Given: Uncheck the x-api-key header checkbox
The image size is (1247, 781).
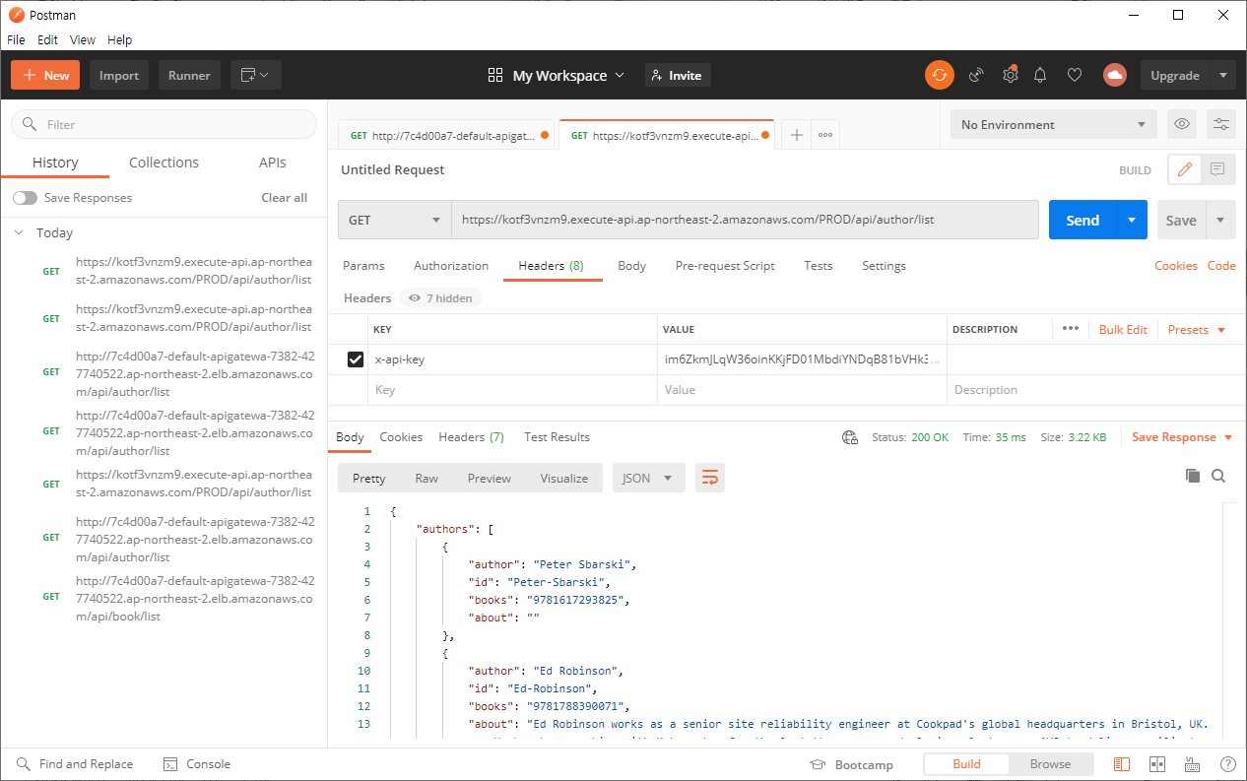Looking at the screenshot, I should coord(356,359).
